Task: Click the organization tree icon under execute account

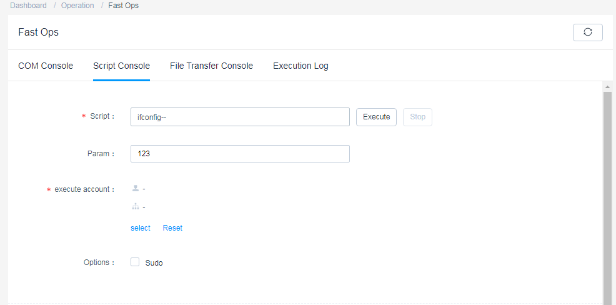Action: point(136,206)
